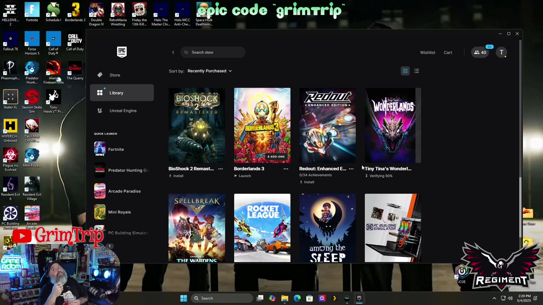
Task: Open HELLDIVERS 2 desktop shortcut
Action: point(10,14)
